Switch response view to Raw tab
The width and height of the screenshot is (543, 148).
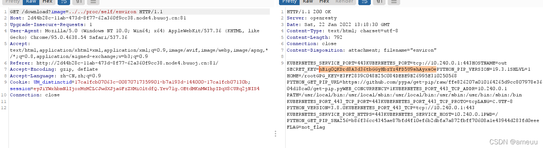pyautogui.click(x=308, y=2)
